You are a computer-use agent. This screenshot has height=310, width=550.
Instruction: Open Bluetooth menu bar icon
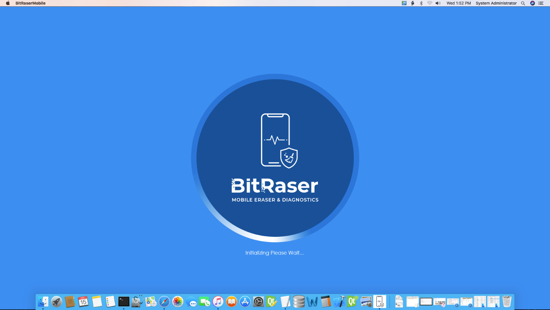(x=421, y=3)
